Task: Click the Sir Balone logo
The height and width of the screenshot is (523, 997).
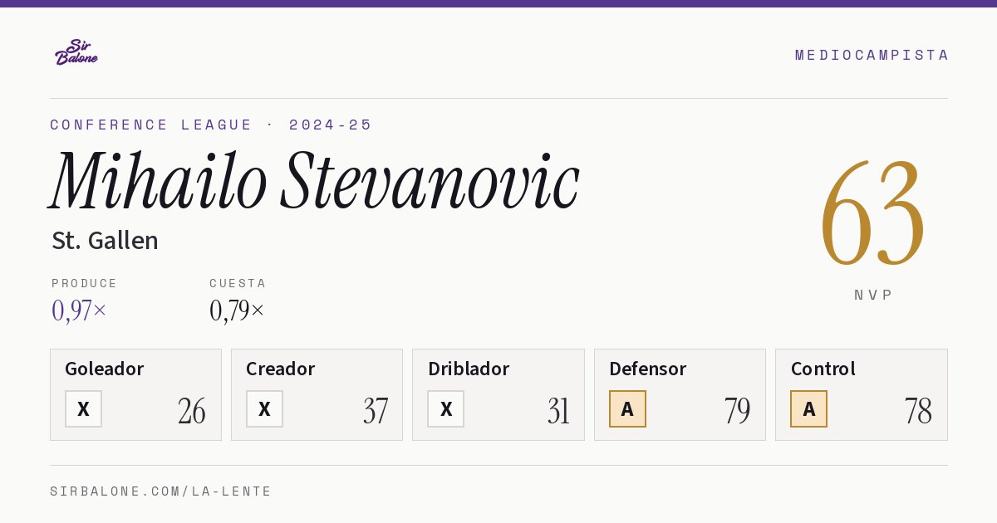Action: click(76, 51)
